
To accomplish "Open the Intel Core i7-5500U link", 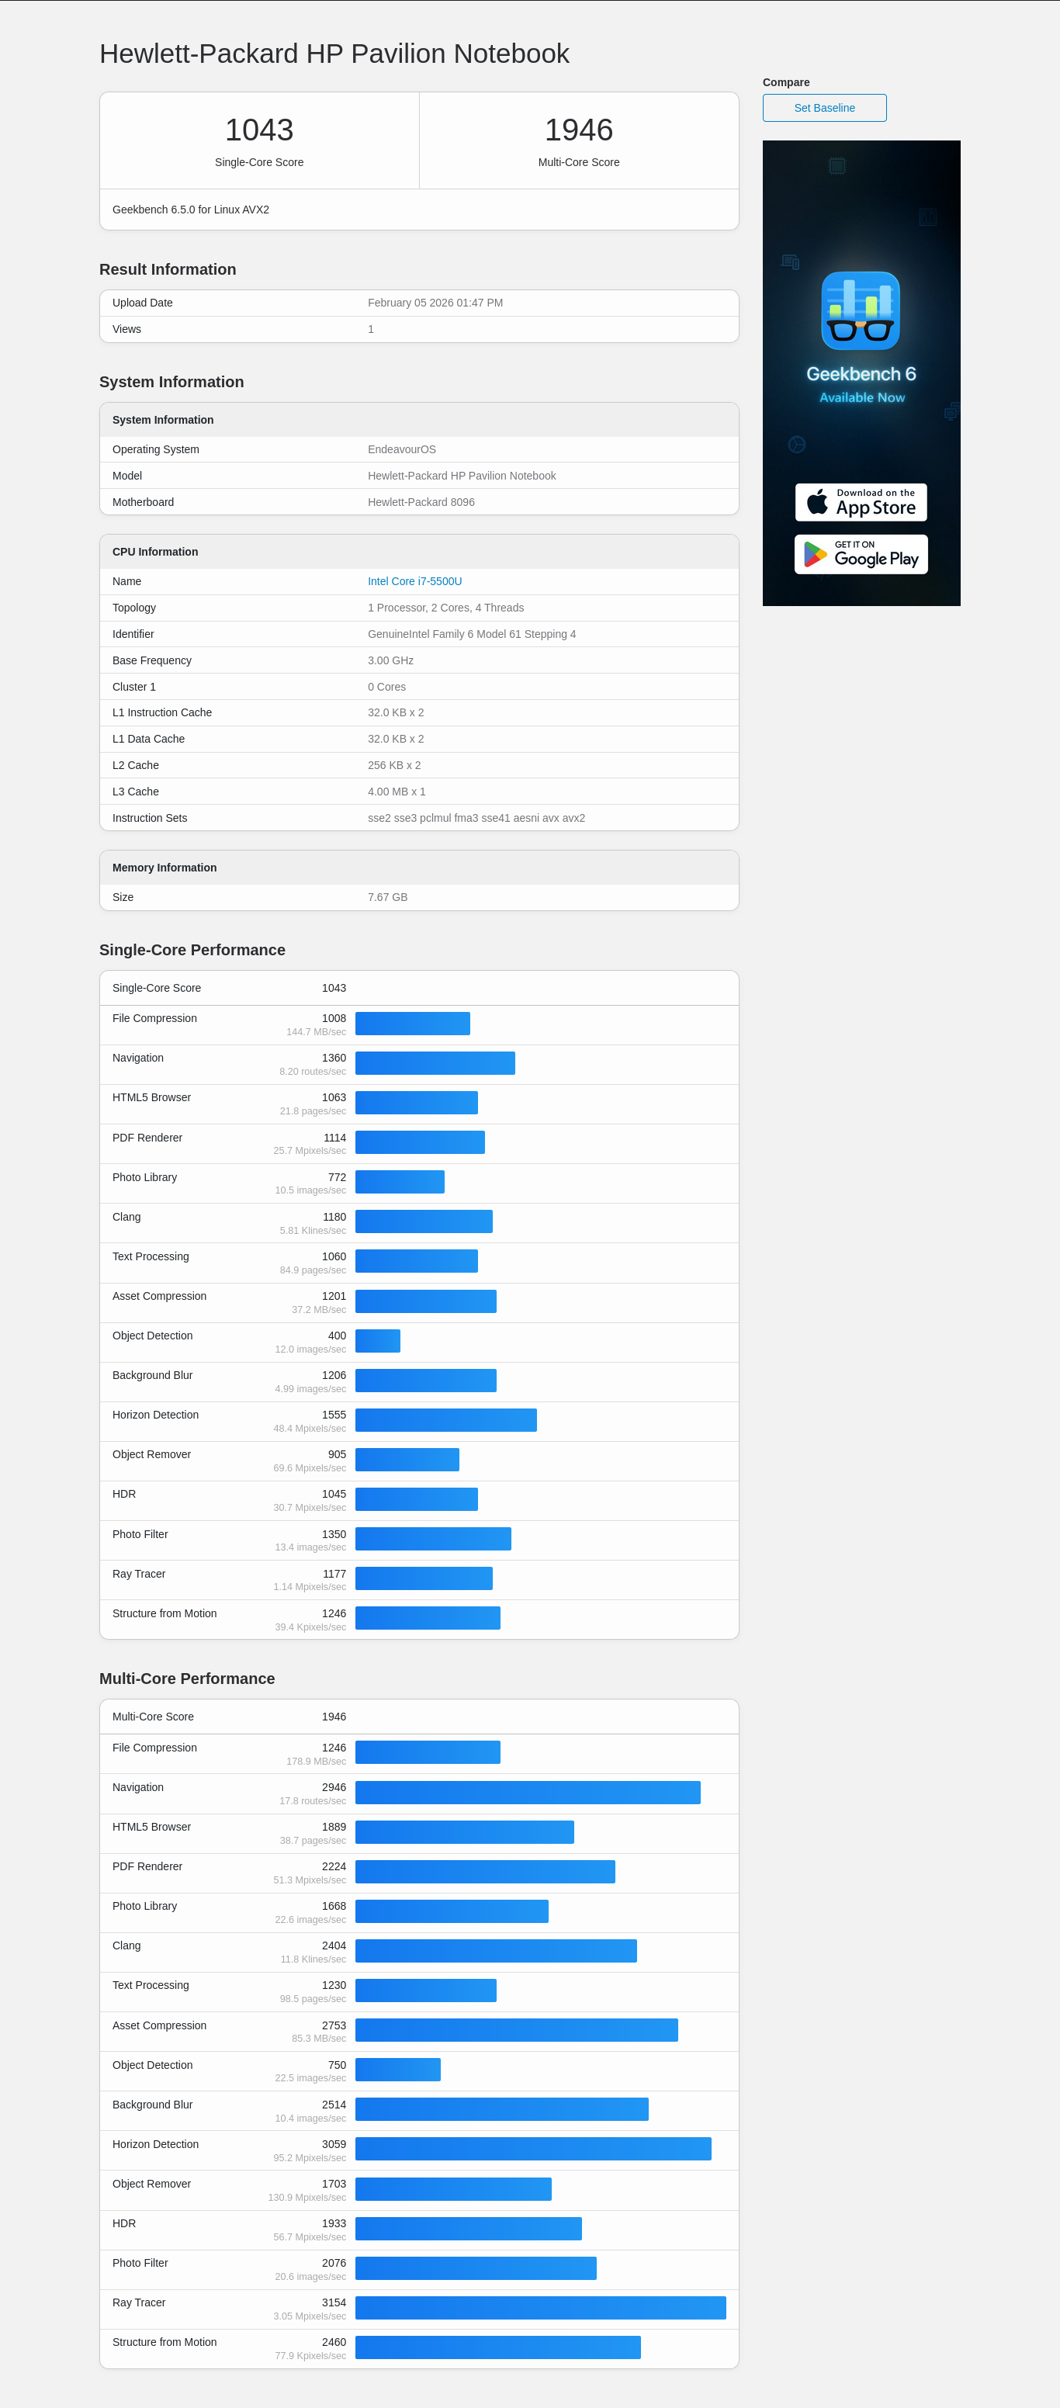I will [414, 581].
